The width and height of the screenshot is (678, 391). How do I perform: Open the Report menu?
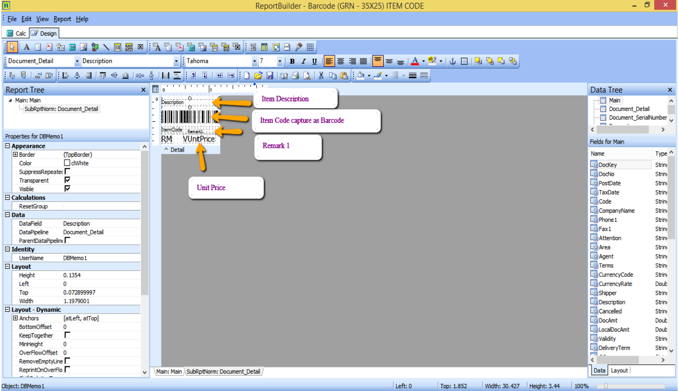[62, 19]
